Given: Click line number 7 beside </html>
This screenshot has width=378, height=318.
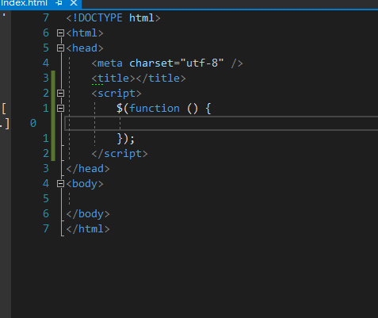Looking at the screenshot, I should [46, 229].
